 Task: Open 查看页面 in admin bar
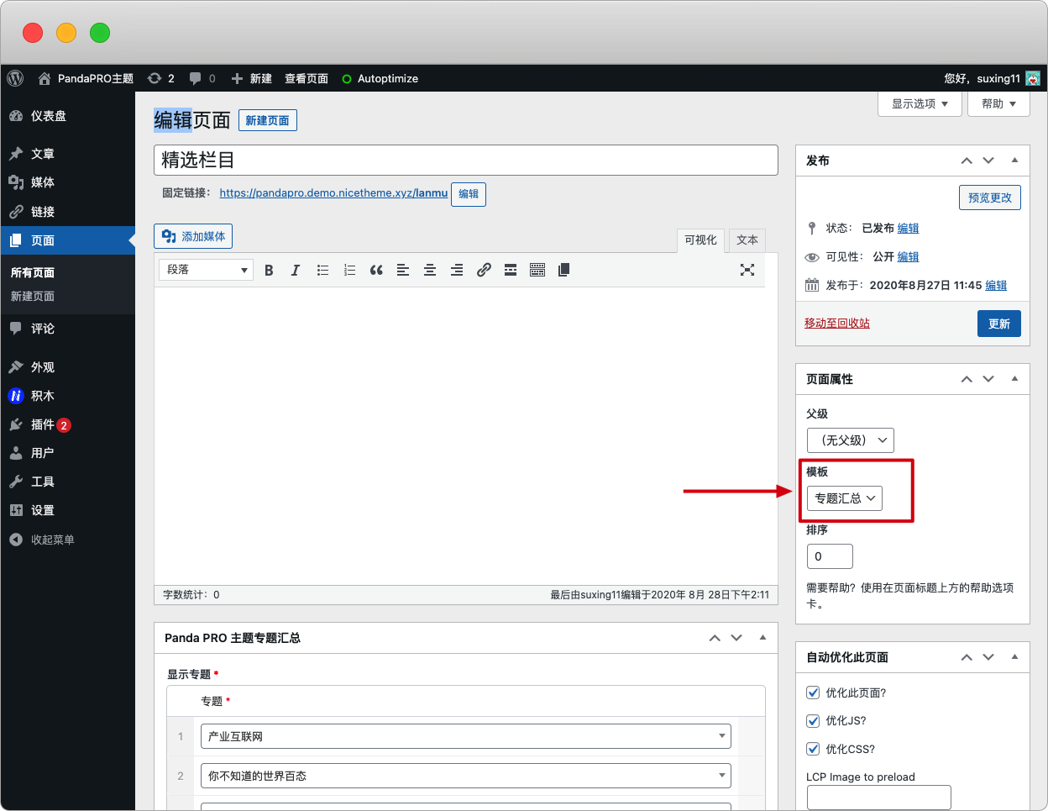pos(307,78)
